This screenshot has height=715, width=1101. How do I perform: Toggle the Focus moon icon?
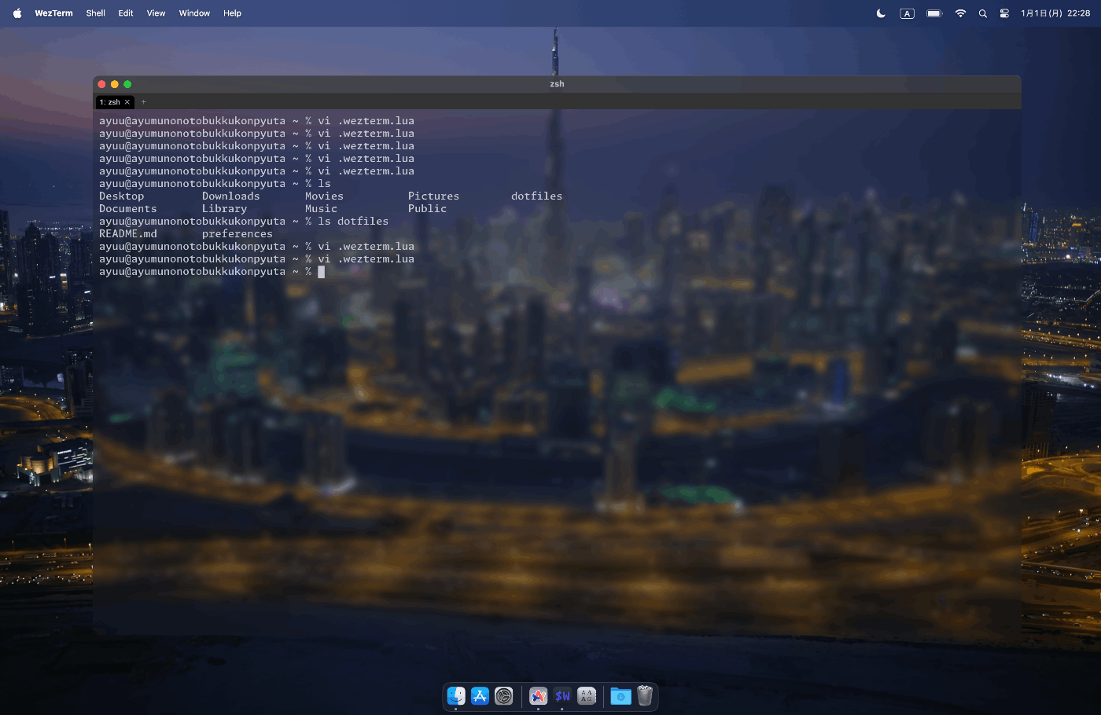(880, 13)
